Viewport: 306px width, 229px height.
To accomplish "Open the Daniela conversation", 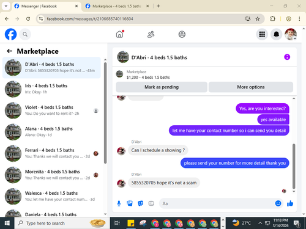I will pos(51,213).
